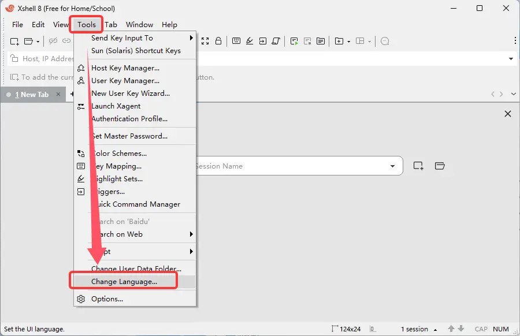Click the lock screen padlock icon
The image size is (520, 336).
[218, 41]
